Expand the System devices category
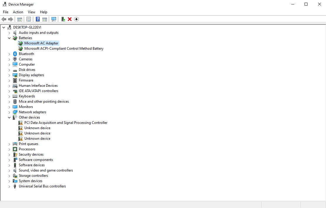The width and height of the screenshot is (326, 208). pyautogui.click(x=9, y=181)
